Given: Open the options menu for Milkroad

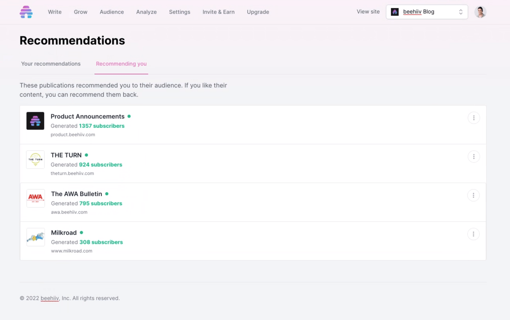Looking at the screenshot, I should 474,234.
